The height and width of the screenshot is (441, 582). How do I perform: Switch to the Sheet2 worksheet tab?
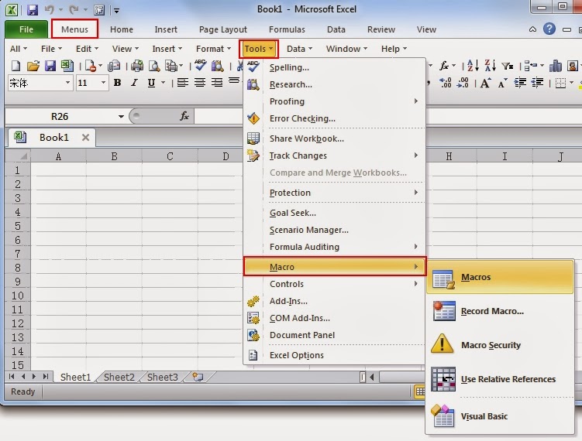pyautogui.click(x=119, y=378)
